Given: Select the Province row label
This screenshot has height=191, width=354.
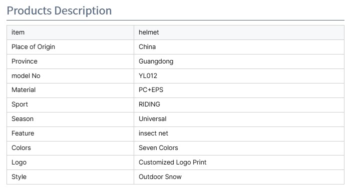Looking at the screenshot, I should click(25, 61).
